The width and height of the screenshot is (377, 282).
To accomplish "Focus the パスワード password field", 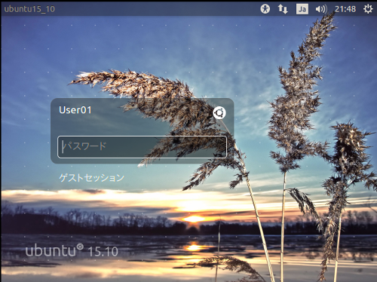I will point(142,147).
